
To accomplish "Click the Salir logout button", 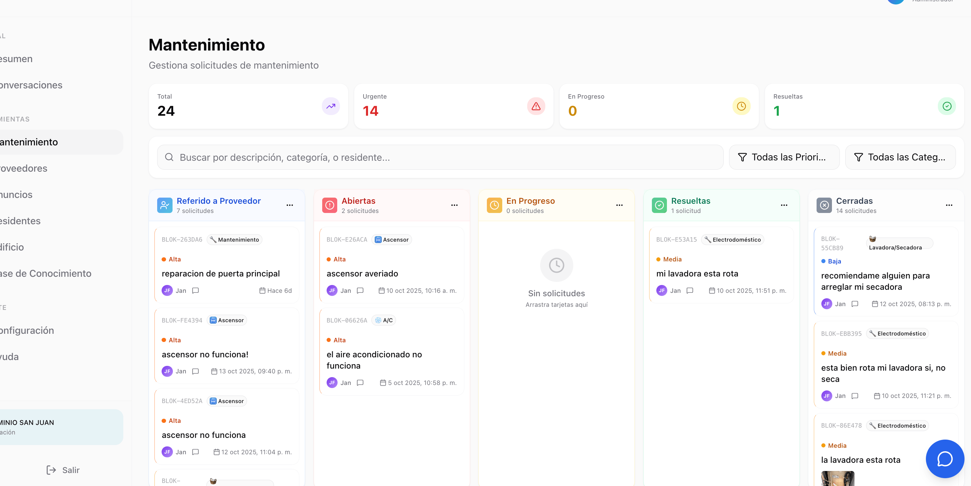I will pyautogui.click(x=63, y=470).
